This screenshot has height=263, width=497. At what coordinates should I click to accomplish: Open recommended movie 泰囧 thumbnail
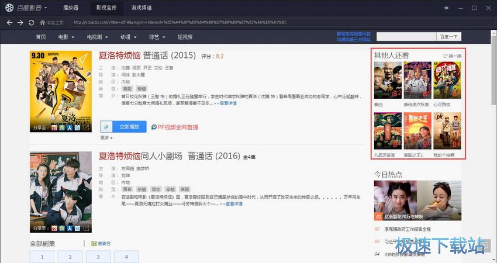[388, 81]
